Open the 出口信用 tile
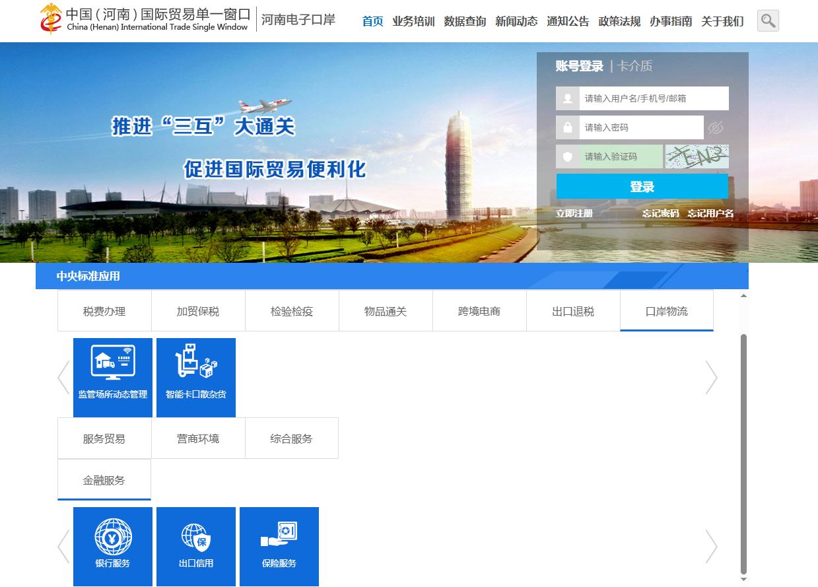 (196, 546)
